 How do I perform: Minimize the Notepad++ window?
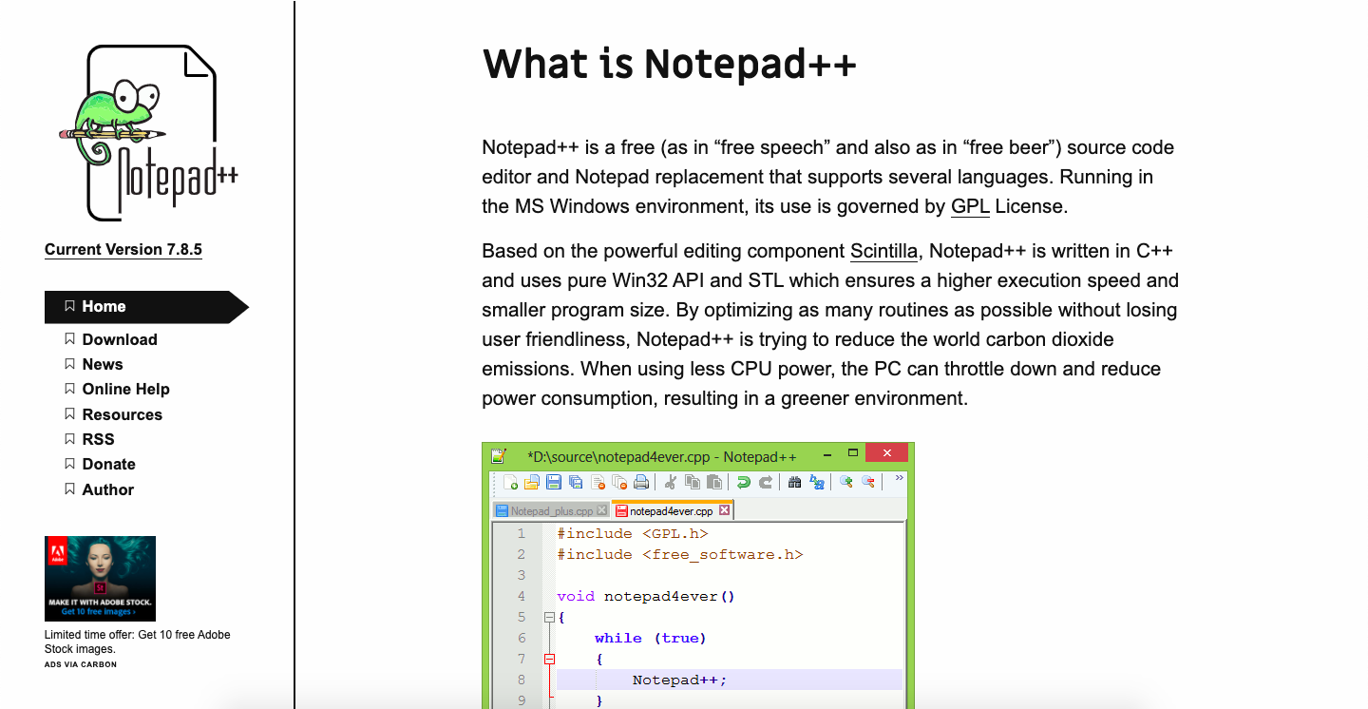coord(826,456)
